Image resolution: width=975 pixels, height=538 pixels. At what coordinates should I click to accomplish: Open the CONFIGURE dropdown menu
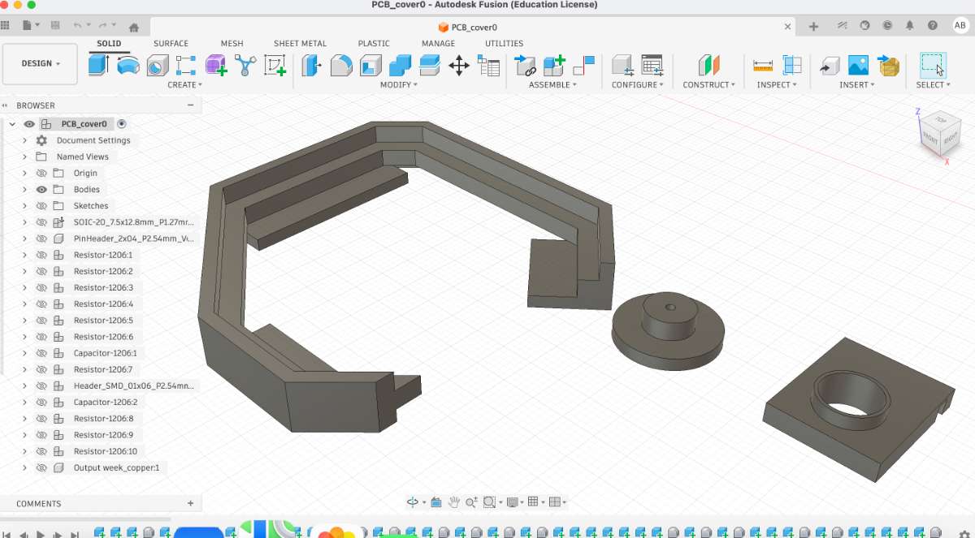pyautogui.click(x=637, y=84)
